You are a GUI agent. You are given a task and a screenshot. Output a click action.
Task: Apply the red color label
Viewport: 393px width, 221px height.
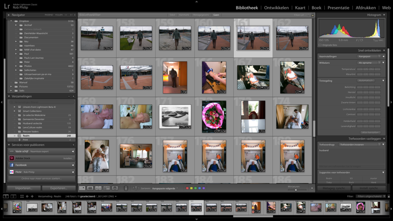(x=187, y=188)
